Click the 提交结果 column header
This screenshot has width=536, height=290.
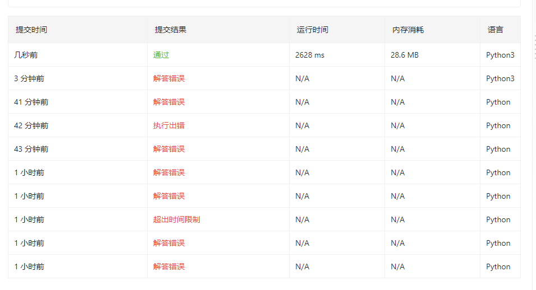click(x=171, y=30)
